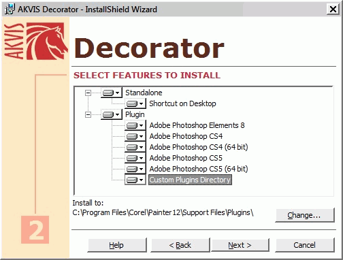Open the Help button
This screenshot has width=343, height=260.
pyautogui.click(x=117, y=245)
